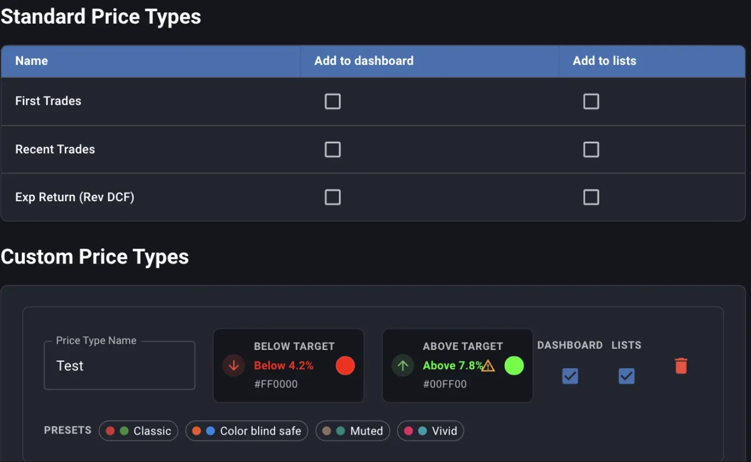The height and width of the screenshot is (462, 751).
Task: Click the Custom Price Types heading
Action: pos(95,256)
